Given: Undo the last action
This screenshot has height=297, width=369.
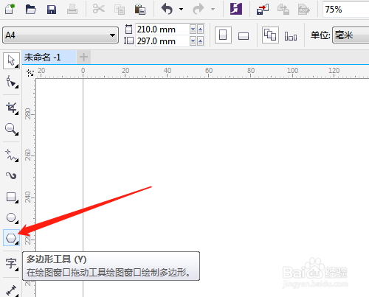Looking at the screenshot, I should click(x=167, y=10).
